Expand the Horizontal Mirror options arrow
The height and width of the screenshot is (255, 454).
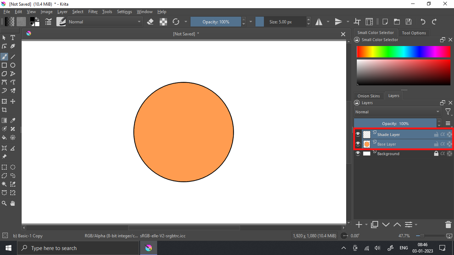(328, 22)
